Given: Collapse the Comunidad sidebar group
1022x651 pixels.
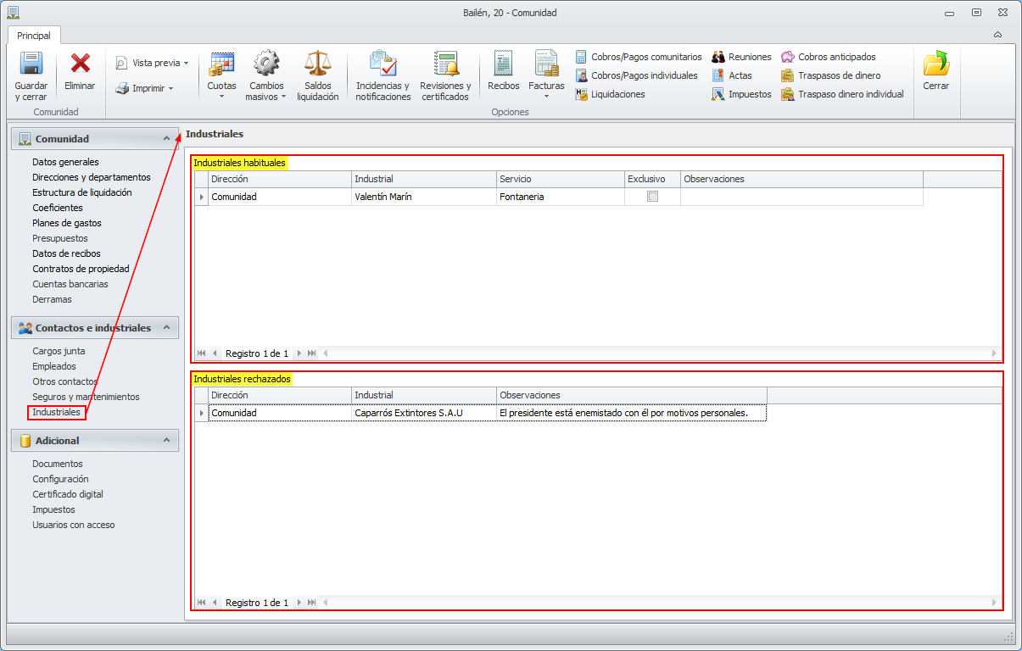Looking at the screenshot, I should click(x=166, y=138).
